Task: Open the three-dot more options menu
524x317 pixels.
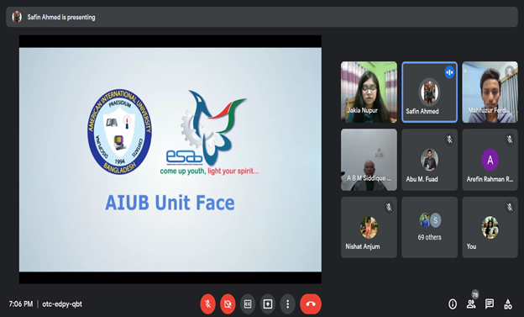Action: [287, 304]
